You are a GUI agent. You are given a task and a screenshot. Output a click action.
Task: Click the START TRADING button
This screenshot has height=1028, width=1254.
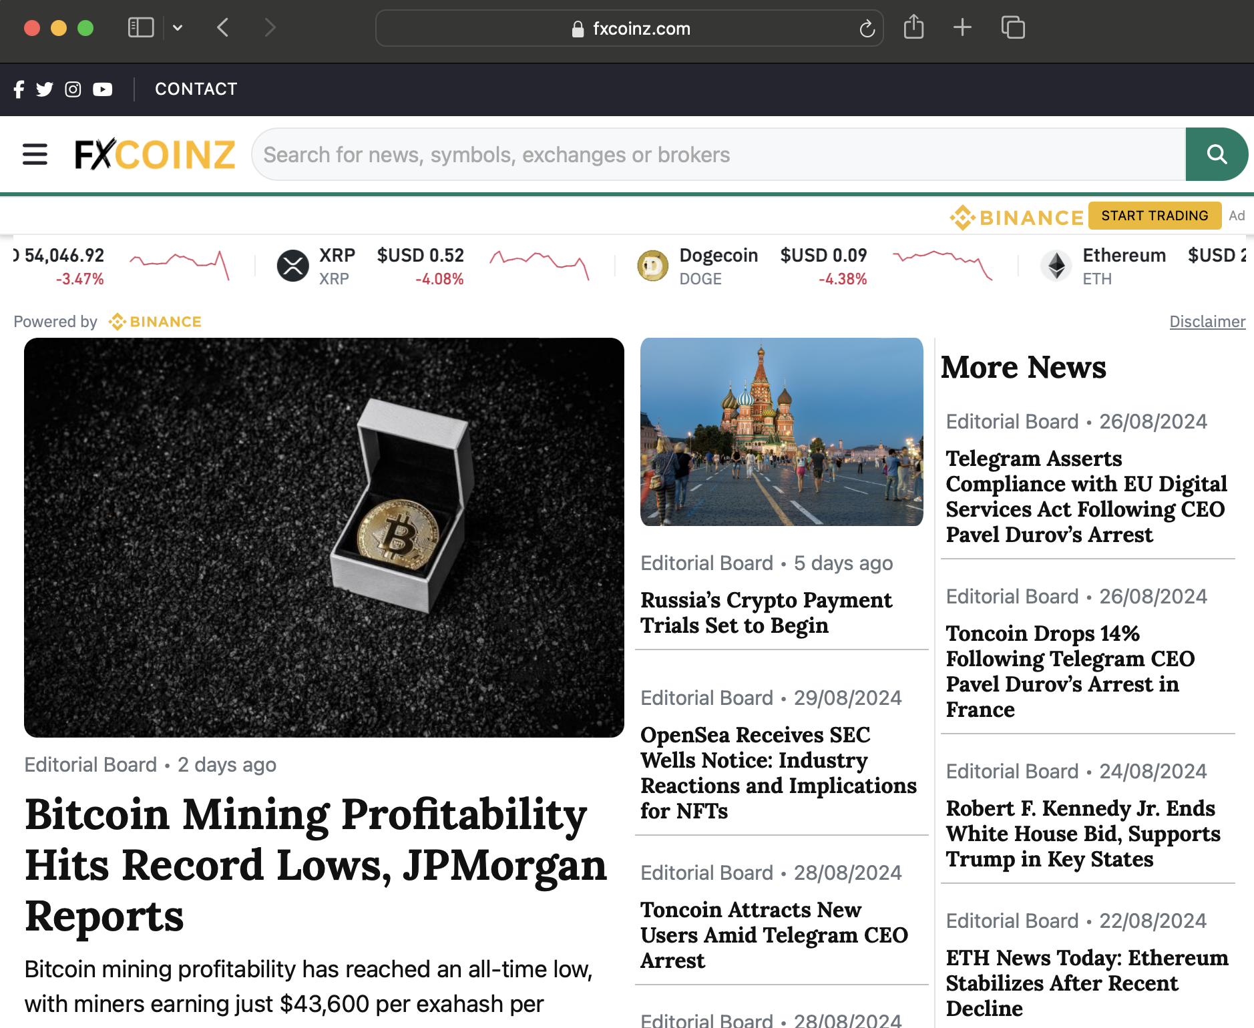point(1155,216)
